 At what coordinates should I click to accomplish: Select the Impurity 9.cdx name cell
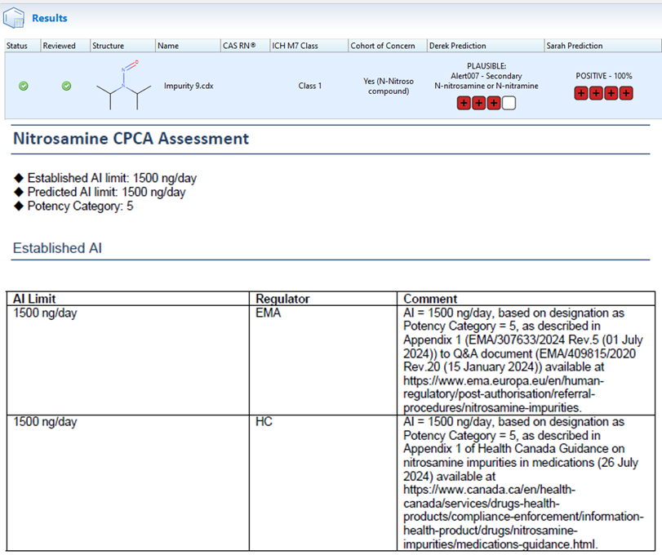pos(189,86)
